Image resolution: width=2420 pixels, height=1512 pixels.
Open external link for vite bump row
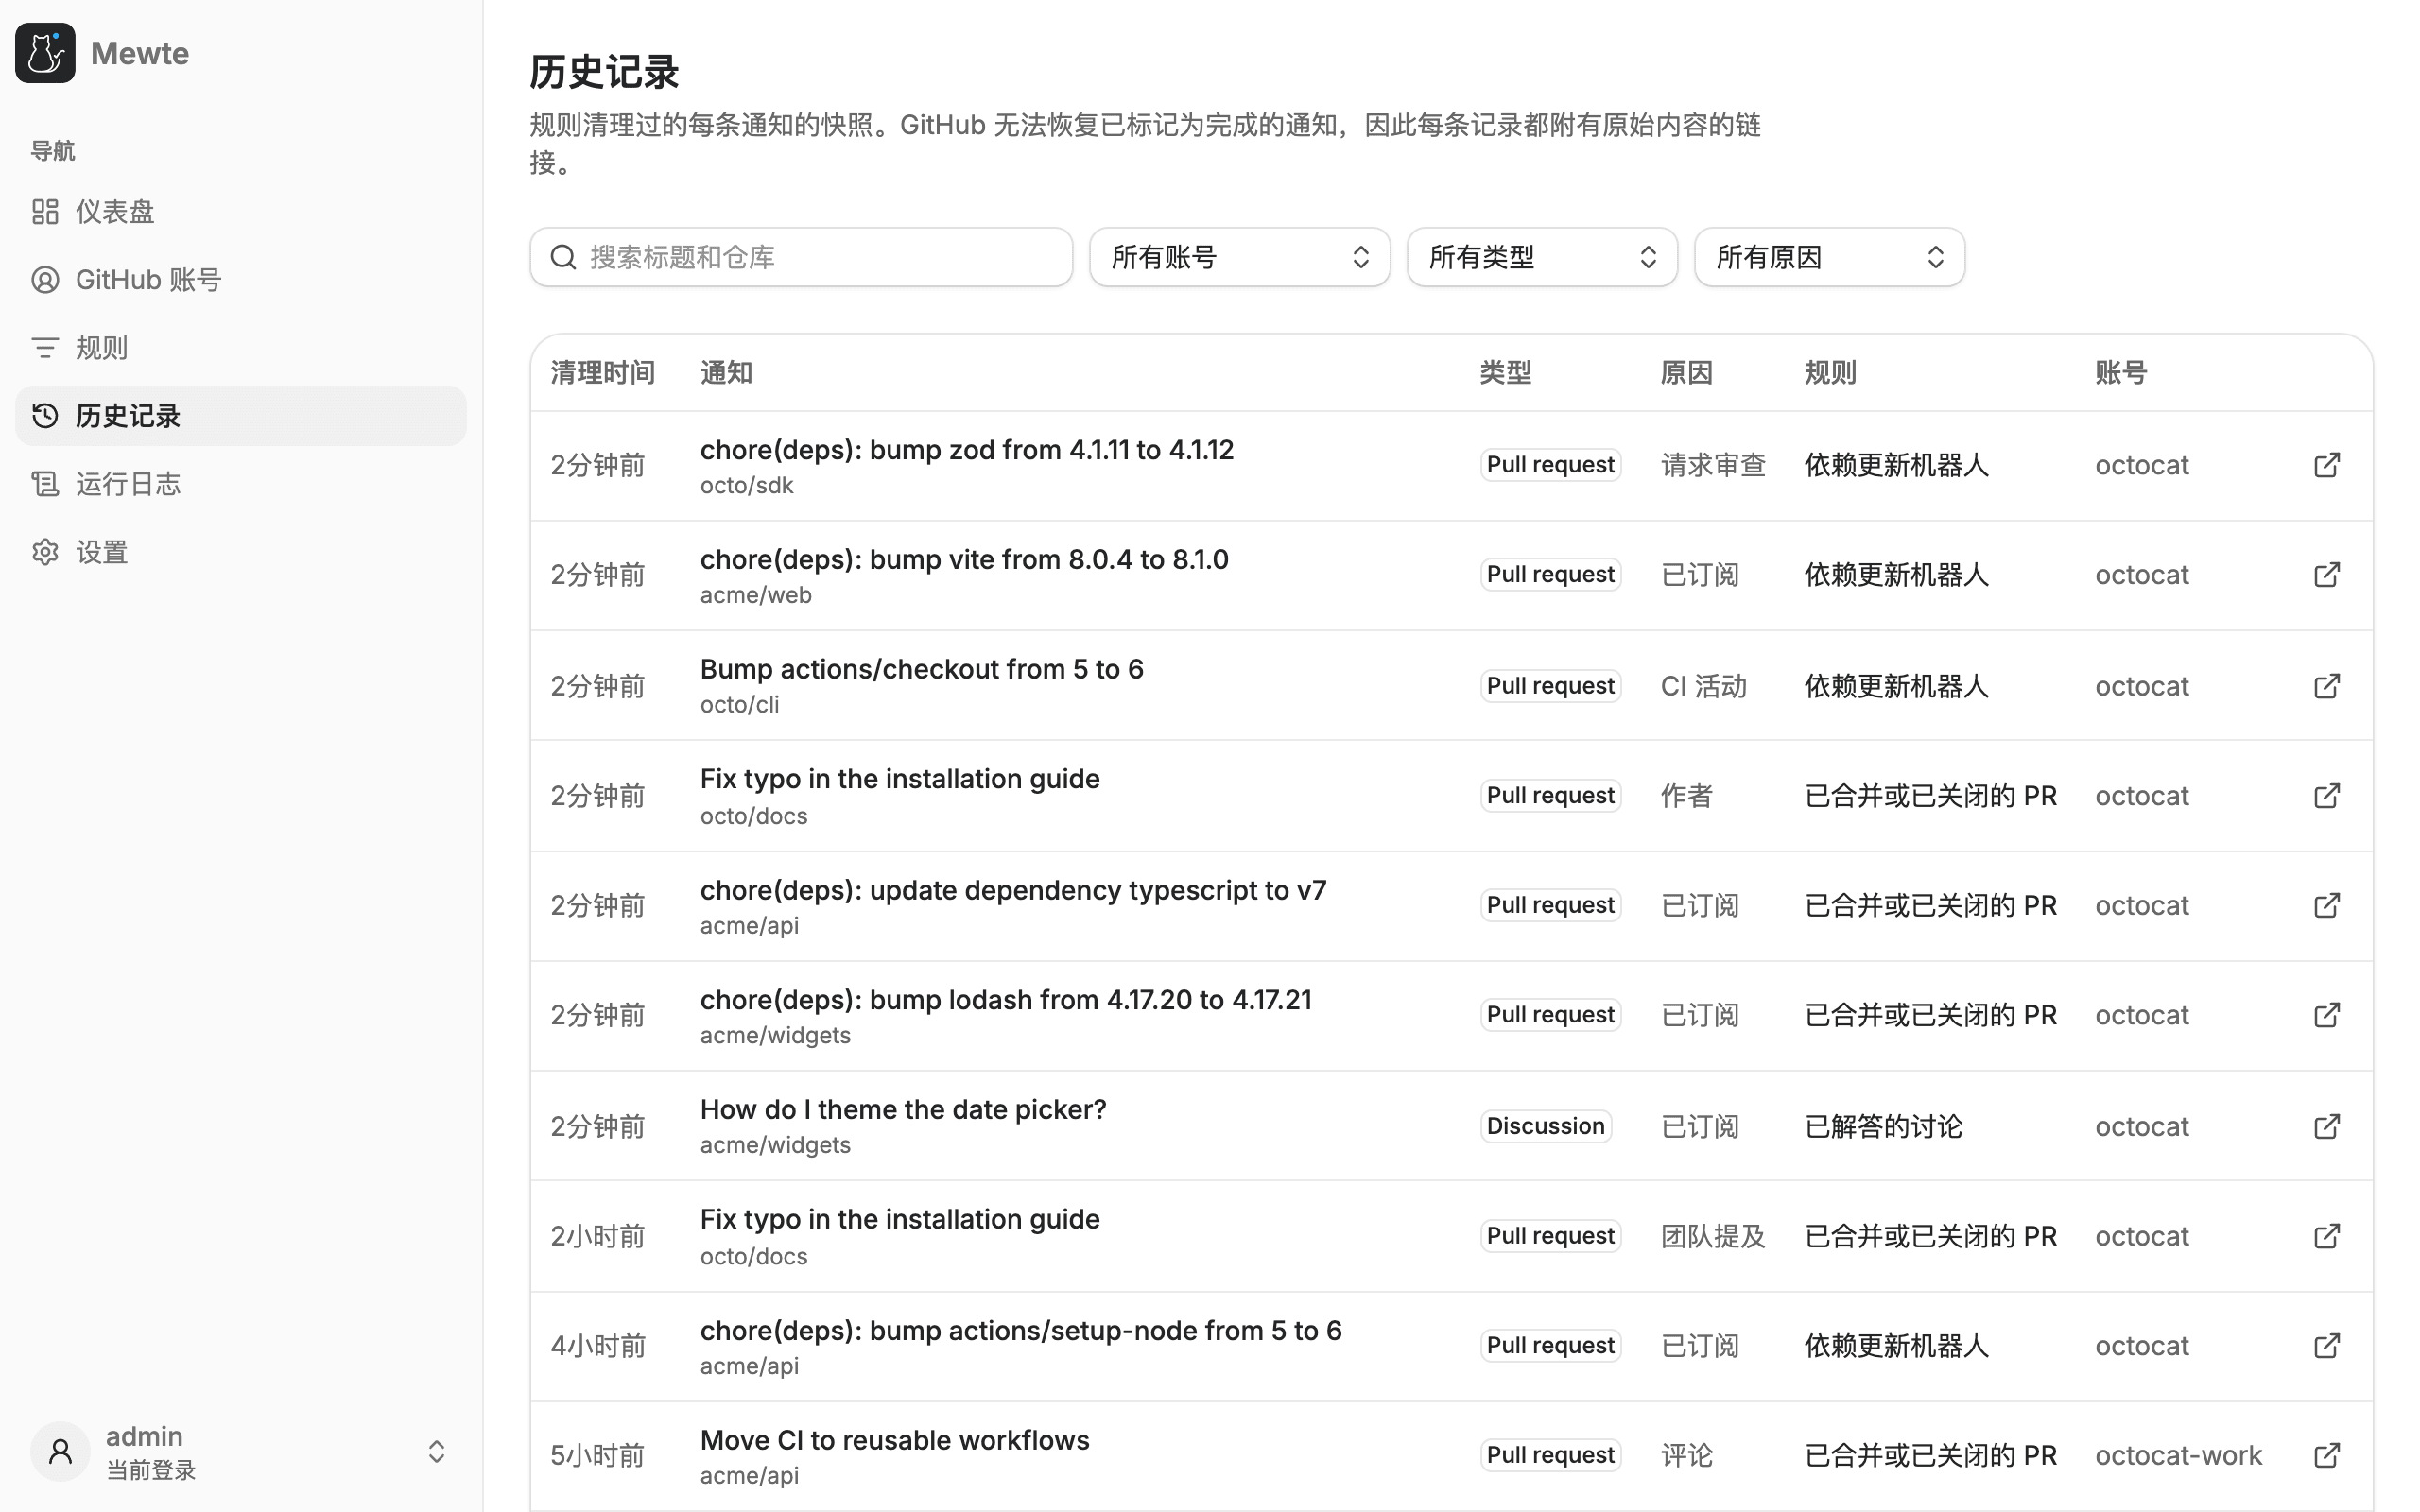pos(2327,575)
